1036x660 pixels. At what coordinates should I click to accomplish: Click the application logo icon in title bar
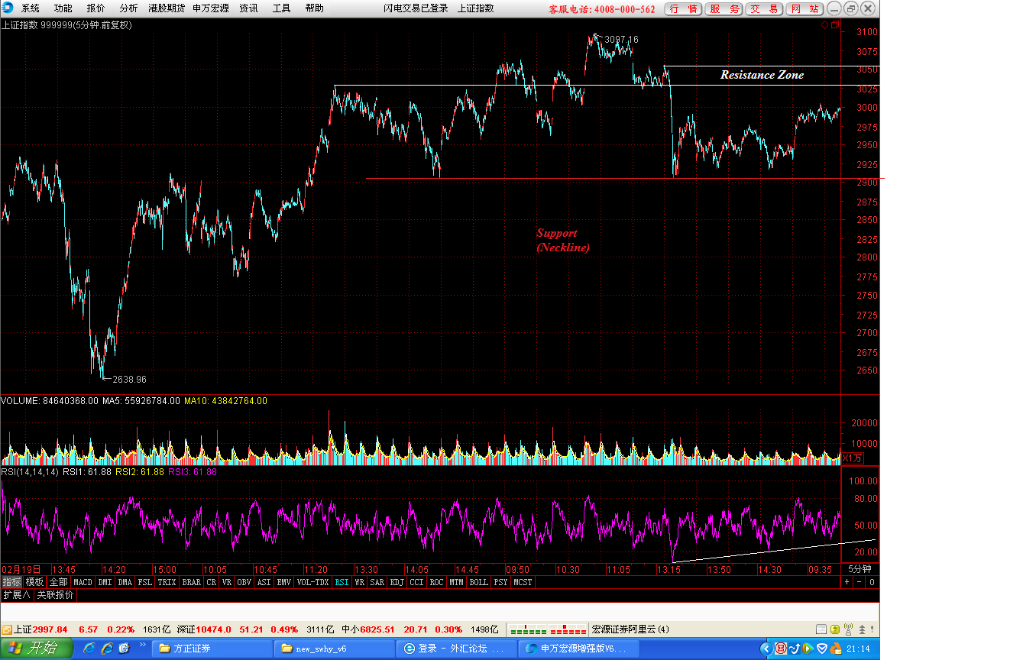pos(7,8)
